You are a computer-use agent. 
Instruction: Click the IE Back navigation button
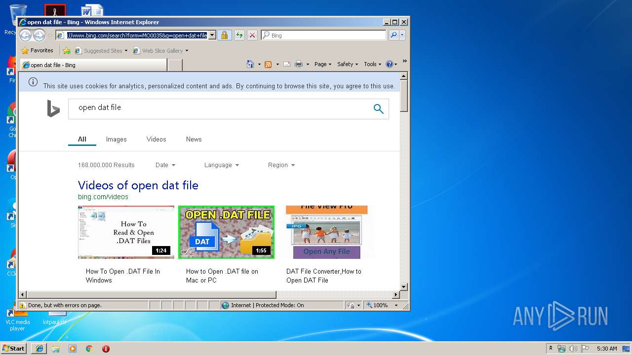click(26, 35)
